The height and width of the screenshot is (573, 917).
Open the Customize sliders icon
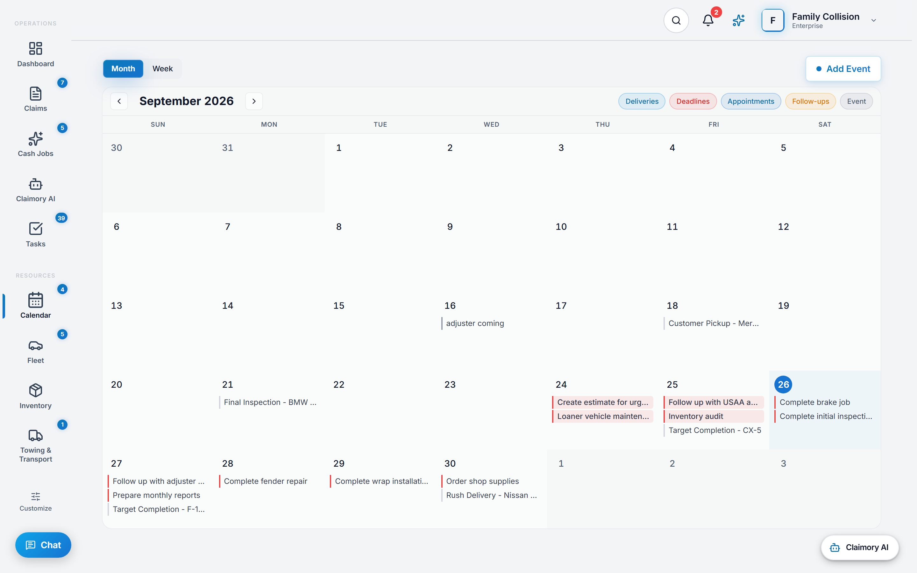click(35, 497)
